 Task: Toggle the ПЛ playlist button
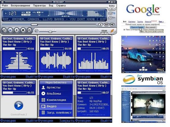106,25
